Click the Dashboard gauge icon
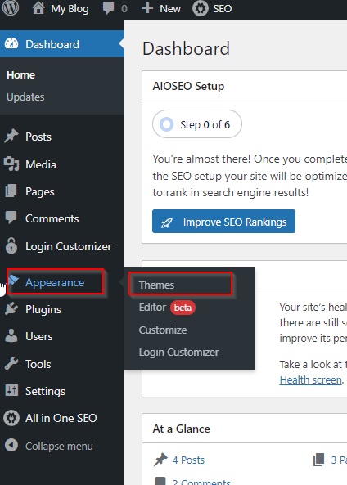 tap(11, 44)
